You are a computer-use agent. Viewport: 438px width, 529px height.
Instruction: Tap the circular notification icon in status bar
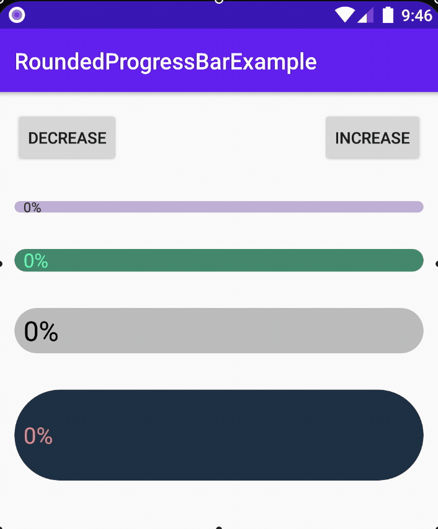tap(17, 15)
